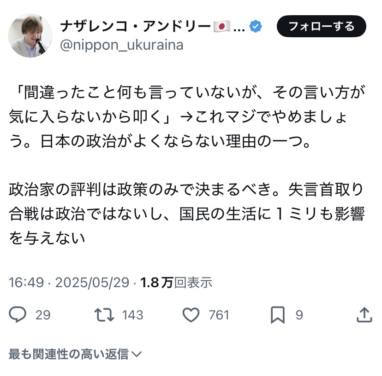Click the 29 replies count
This screenshot has width=382, height=376.
[43, 315]
